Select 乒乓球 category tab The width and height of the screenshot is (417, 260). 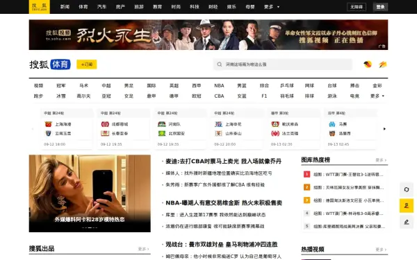(287, 86)
